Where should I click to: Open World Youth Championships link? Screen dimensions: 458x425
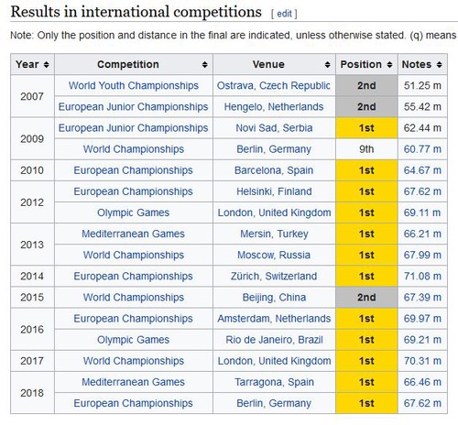point(134,85)
